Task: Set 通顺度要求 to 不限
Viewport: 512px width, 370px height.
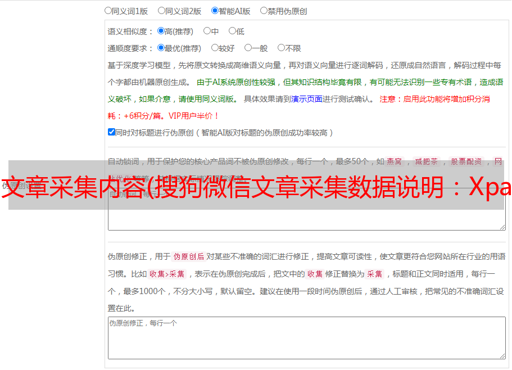Action: pos(281,48)
